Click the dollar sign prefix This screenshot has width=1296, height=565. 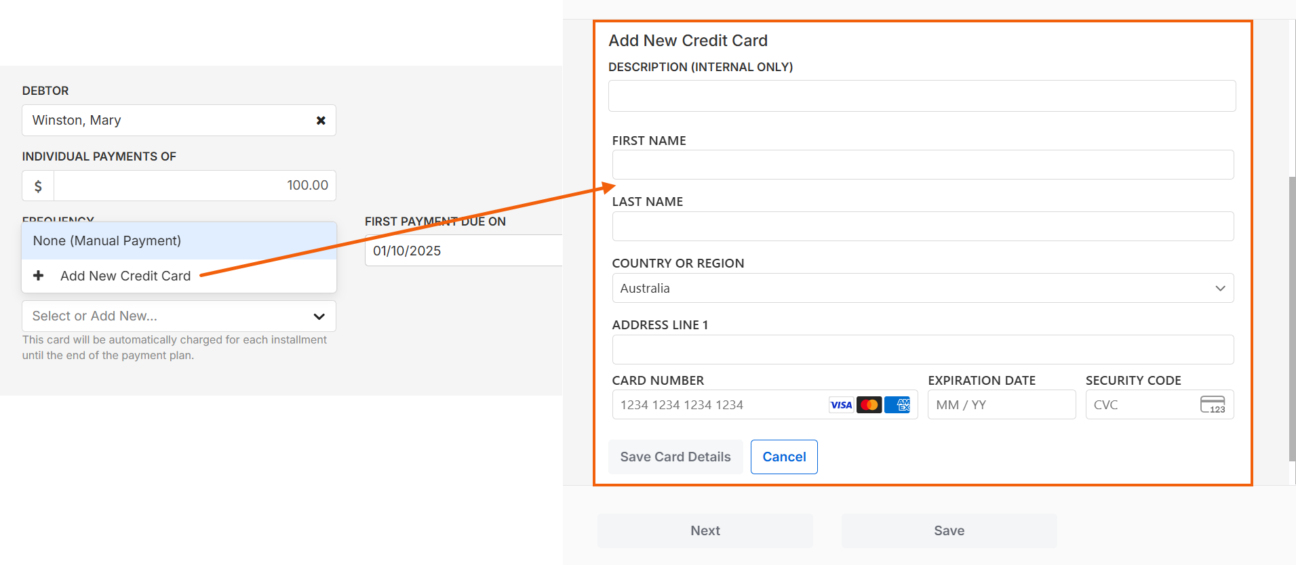38,186
